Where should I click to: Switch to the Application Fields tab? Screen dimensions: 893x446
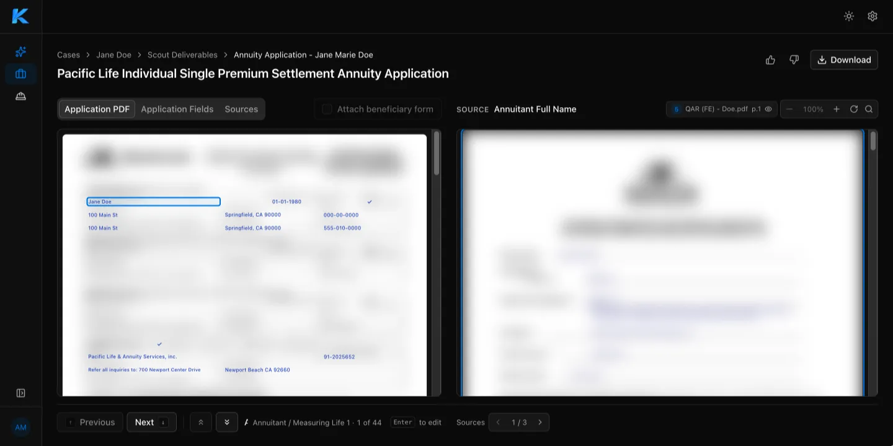[177, 109]
